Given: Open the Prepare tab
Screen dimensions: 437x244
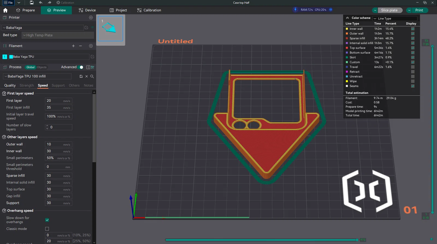Looking at the screenshot, I should [26, 10].
